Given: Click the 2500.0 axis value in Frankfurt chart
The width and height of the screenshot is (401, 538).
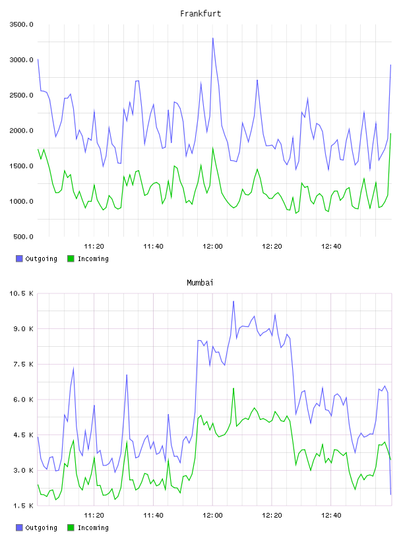Looking at the screenshot, I should click(x=21, y=95).
